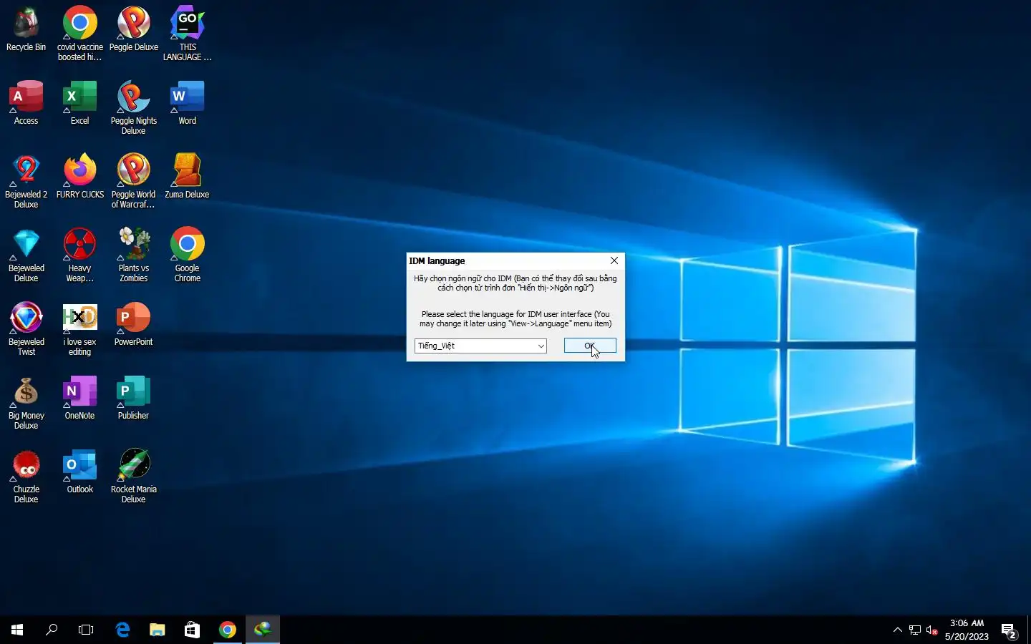Viewport: 1031px width, 644px height.
Task: Switch to Chrome on the taskbar
Action: (x=228, y=630)
